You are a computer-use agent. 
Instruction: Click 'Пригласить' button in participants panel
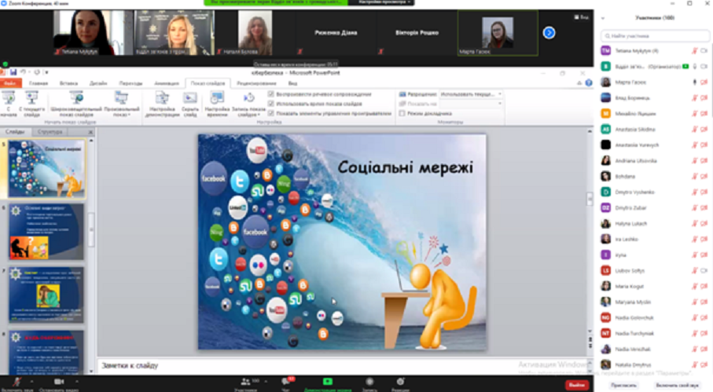pyautogui.click(x=623, y=385)
